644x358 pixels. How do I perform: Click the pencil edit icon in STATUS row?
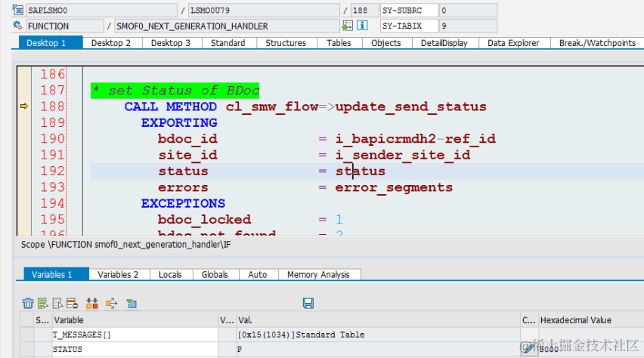529,349
